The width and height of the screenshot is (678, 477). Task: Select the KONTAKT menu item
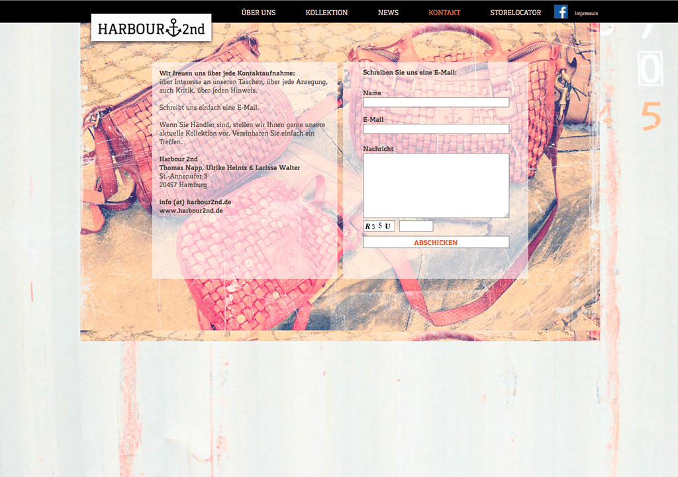(444, 13)
